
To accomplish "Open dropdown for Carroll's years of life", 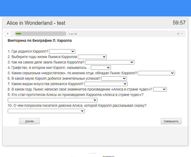I will [92, 57].
